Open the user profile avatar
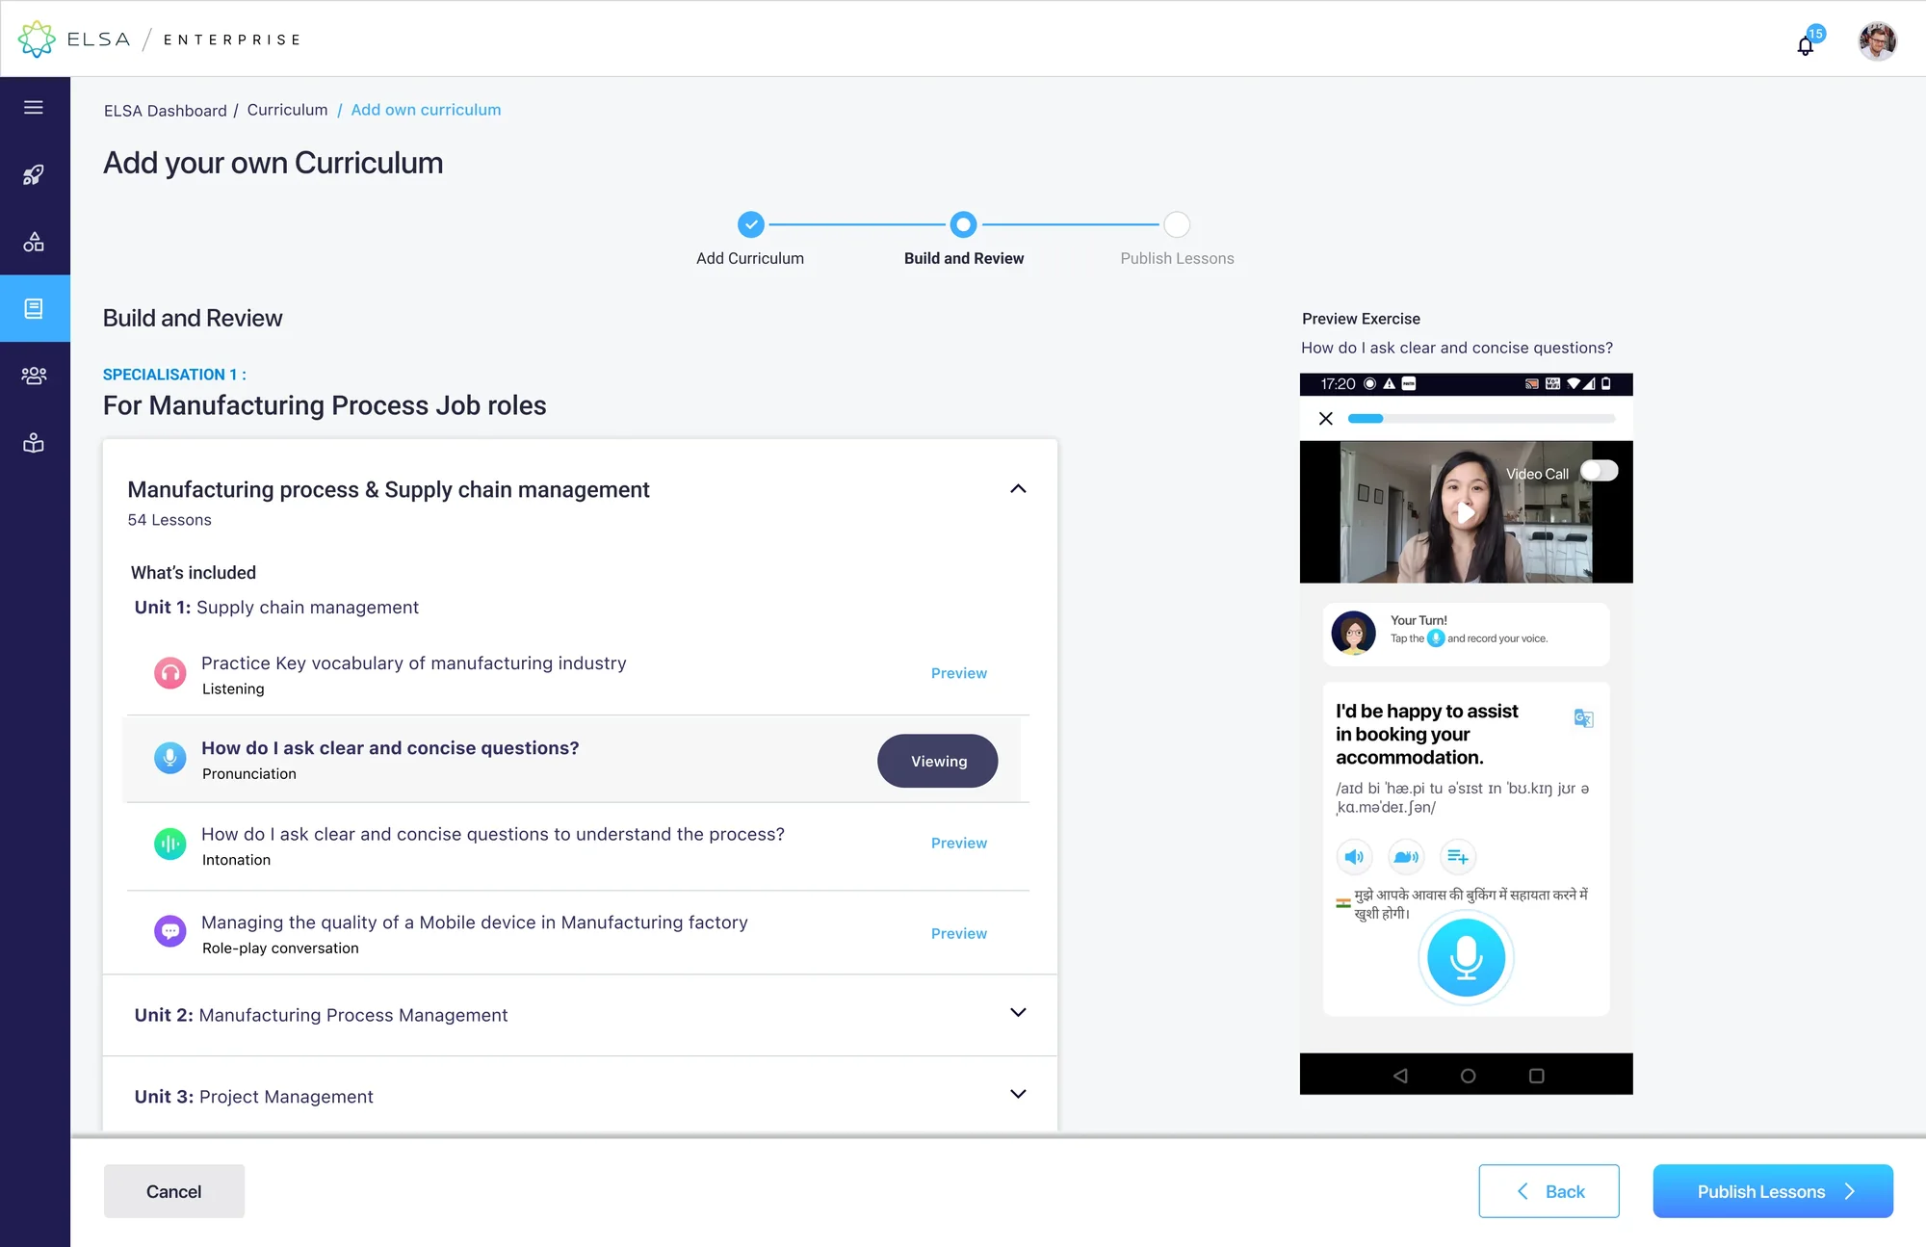Image resolution: width=1926 pixels, height=1247 pixels. [x=1877, y=40]
